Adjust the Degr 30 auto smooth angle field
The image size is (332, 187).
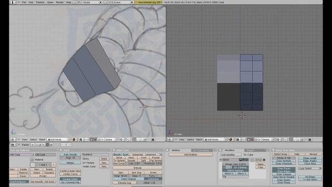70,158
